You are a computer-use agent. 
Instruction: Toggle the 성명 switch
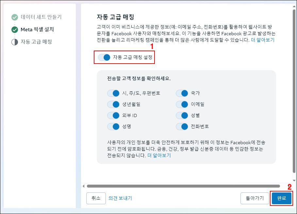point(113,127)
